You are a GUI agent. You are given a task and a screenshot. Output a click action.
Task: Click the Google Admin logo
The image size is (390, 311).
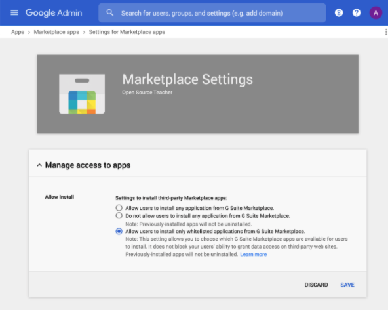click(x=54, y=13)
